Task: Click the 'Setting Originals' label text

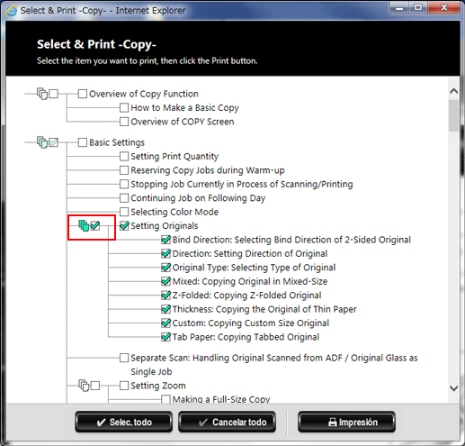Action: tap(165, 226)
